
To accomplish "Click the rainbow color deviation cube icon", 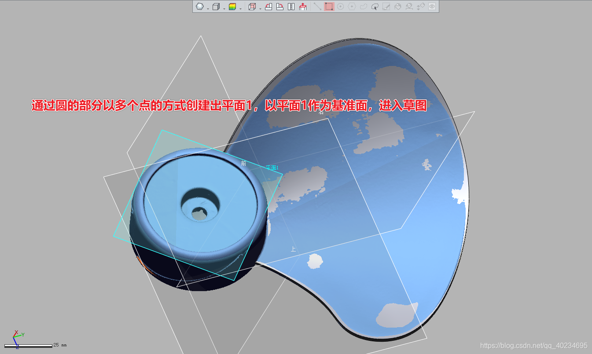I will [x=232, y=7].
